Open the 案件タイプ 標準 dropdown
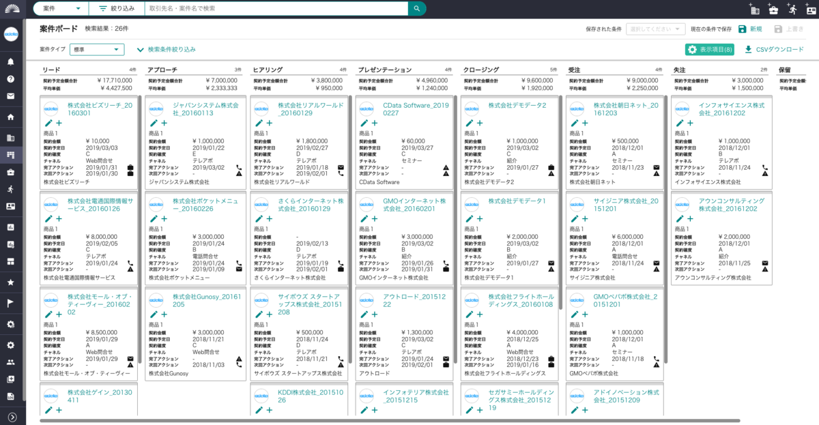Viewport: 819px width, 425px height. pos(97,49)
